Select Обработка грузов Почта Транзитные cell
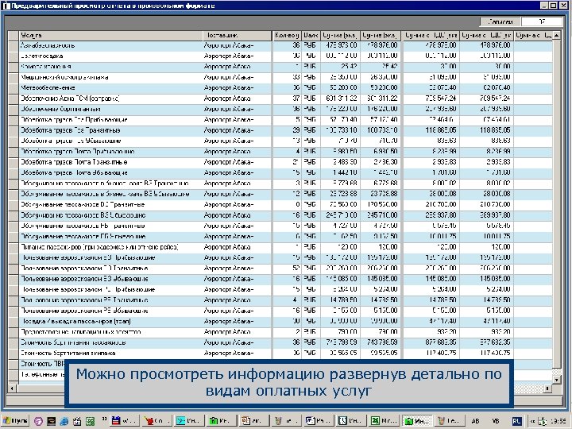The image size is (572, 429). [x=110, y=162]
